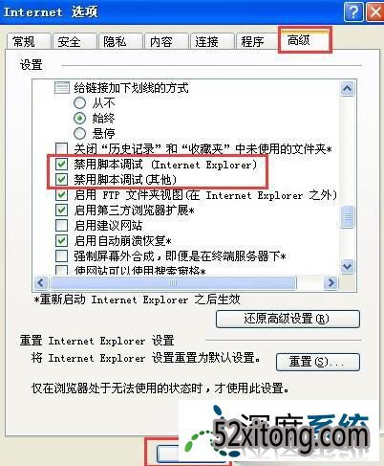Select the 从不 underline option
The image size is (384, 466).
tap(79, 102)
